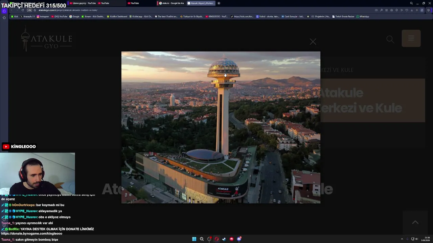The image size is (433, 243).
Task: Click the browser snapshot camera icon
Action: tap(391, 10)
